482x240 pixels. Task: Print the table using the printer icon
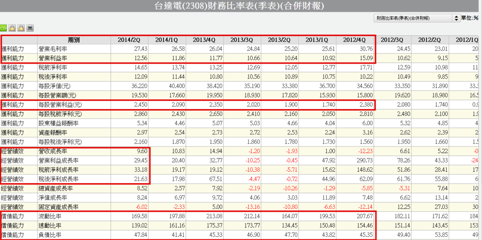pyautogui.click(x=30, y=28)
